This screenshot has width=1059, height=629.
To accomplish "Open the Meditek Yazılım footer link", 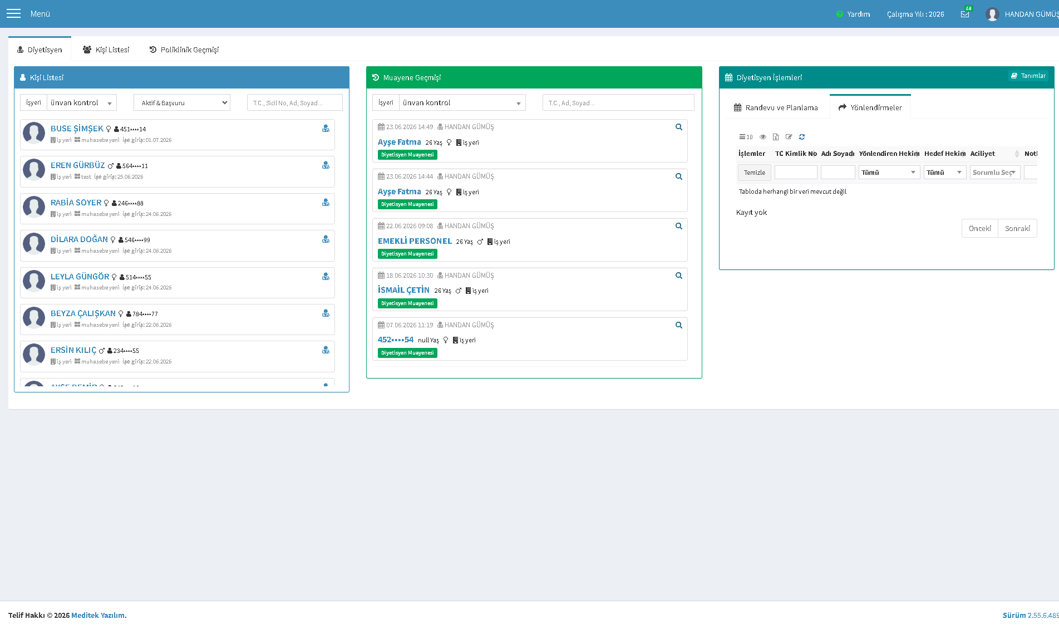I will (98, 615).
